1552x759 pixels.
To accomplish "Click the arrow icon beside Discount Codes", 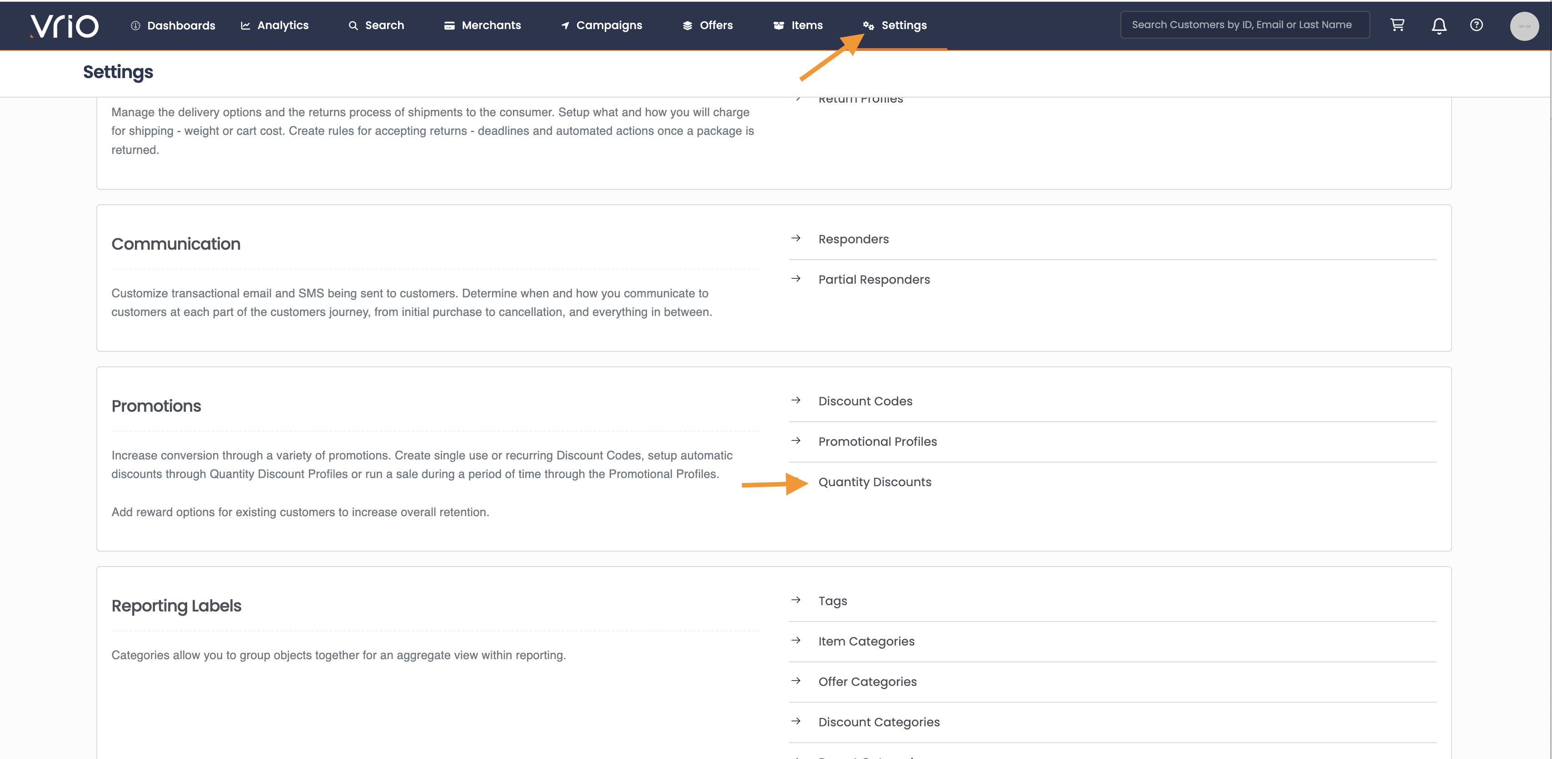I will [796, 400].
